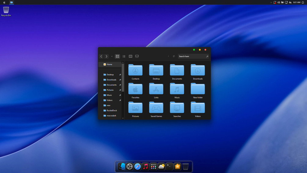Switch to the gallery view

point(137,56)
